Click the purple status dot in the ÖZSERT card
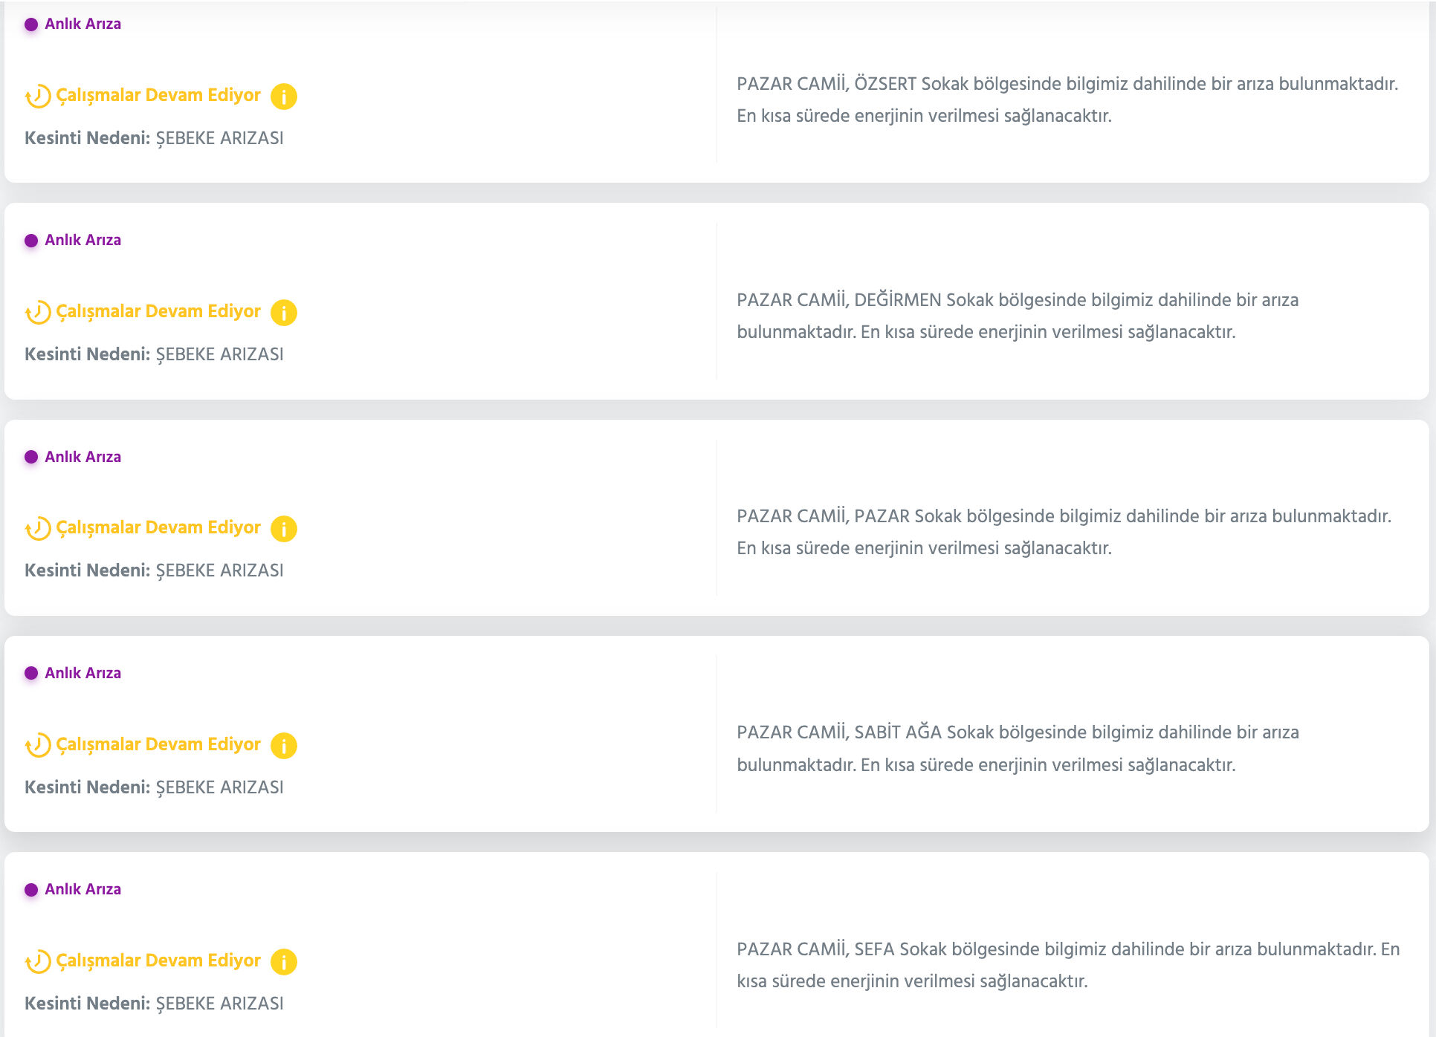This screenshot has width=1436, height=1037. pos(31,25)
